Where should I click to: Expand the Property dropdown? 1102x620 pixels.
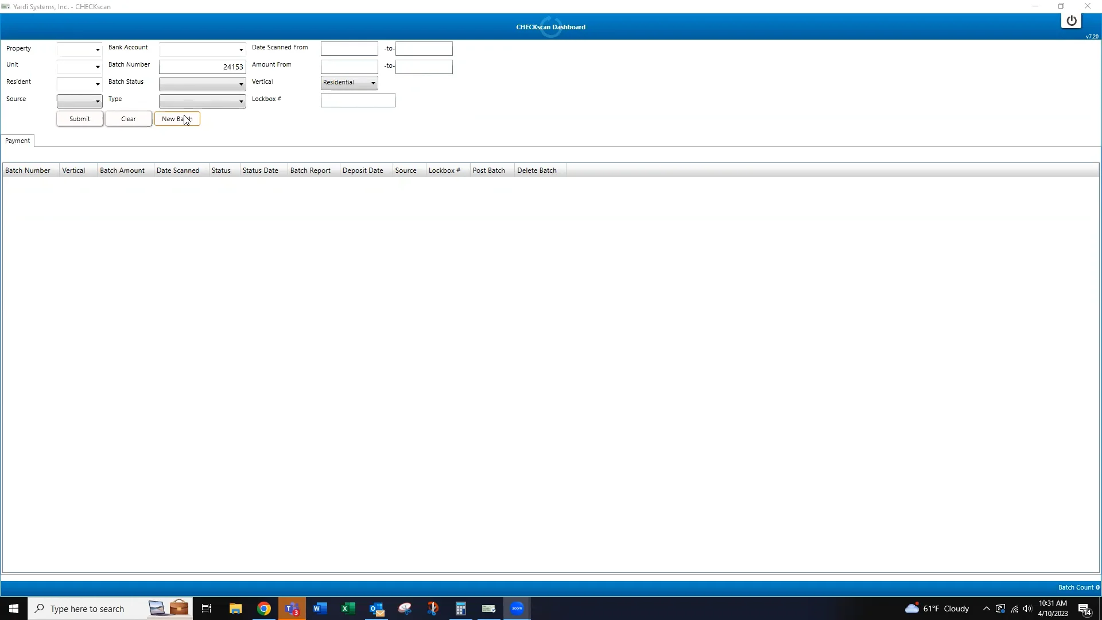(x=98, y=49)
